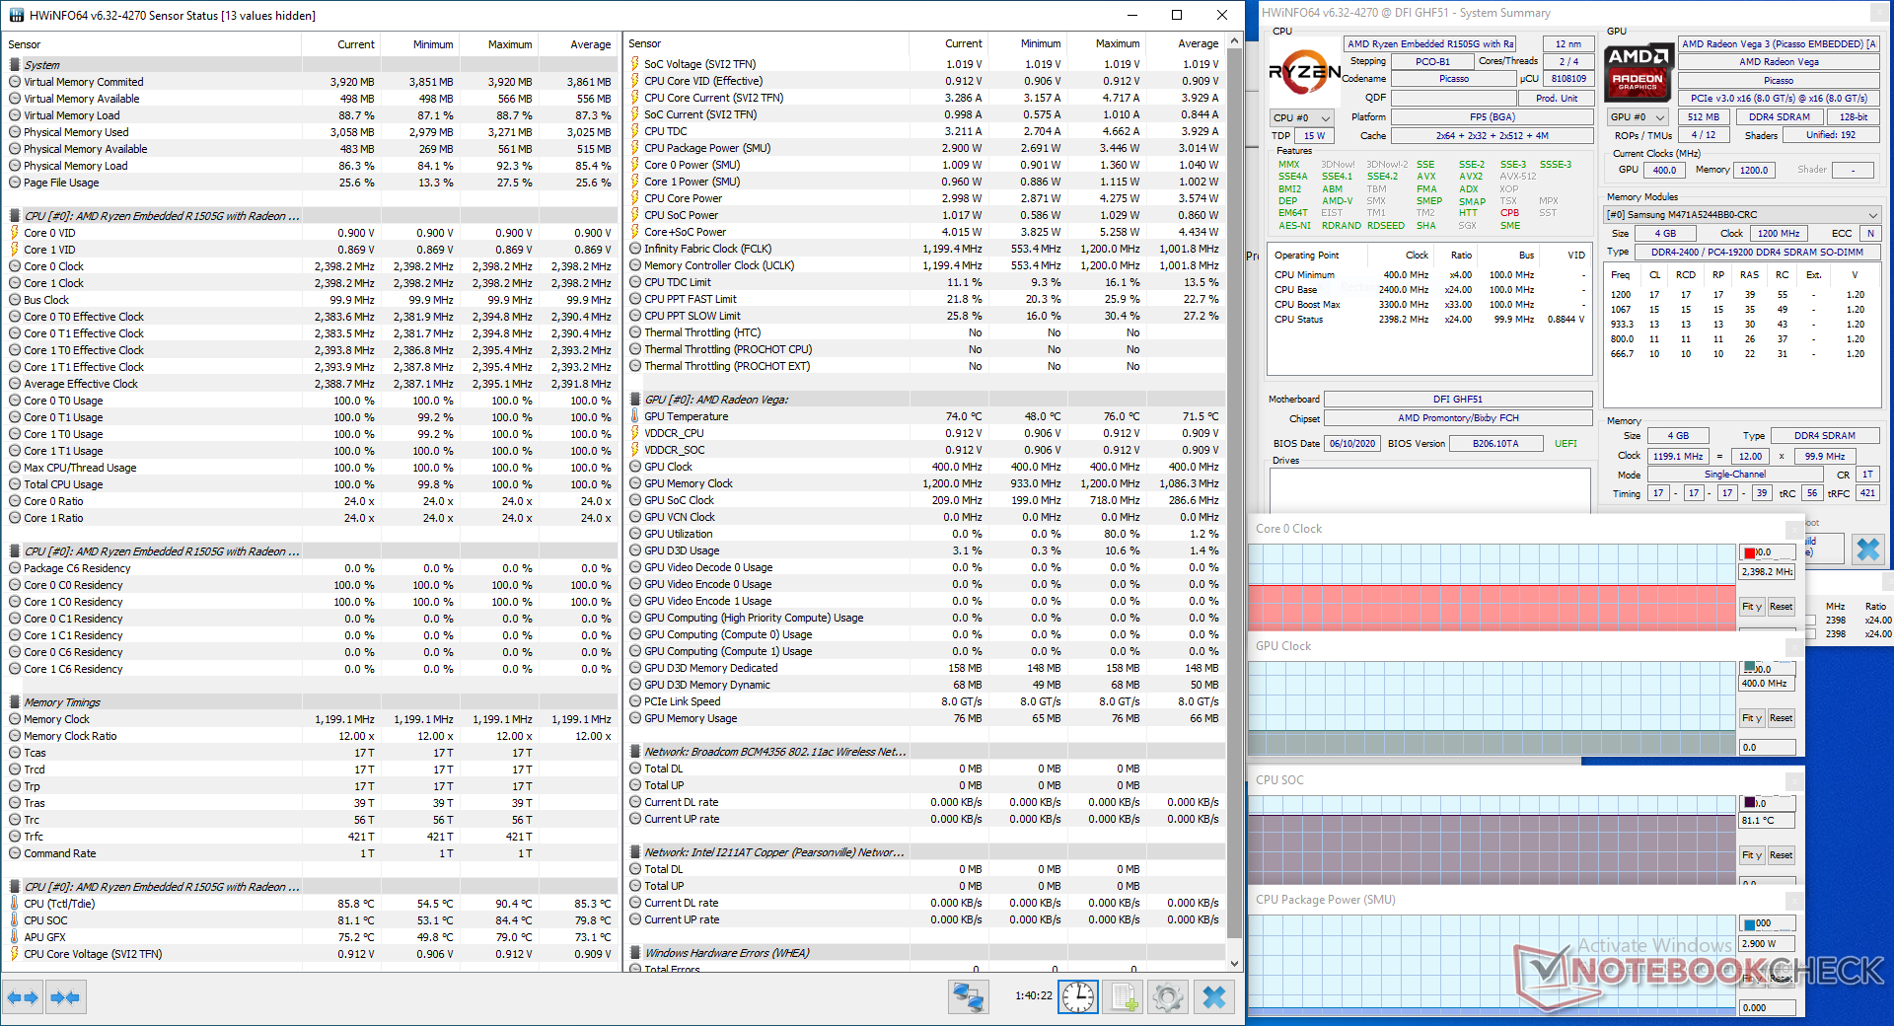Image resolution: width=1894 pixels, height=1026 pixels.
Task: Select the CPU Package Power (SMU) row
Action: point(925,148)
